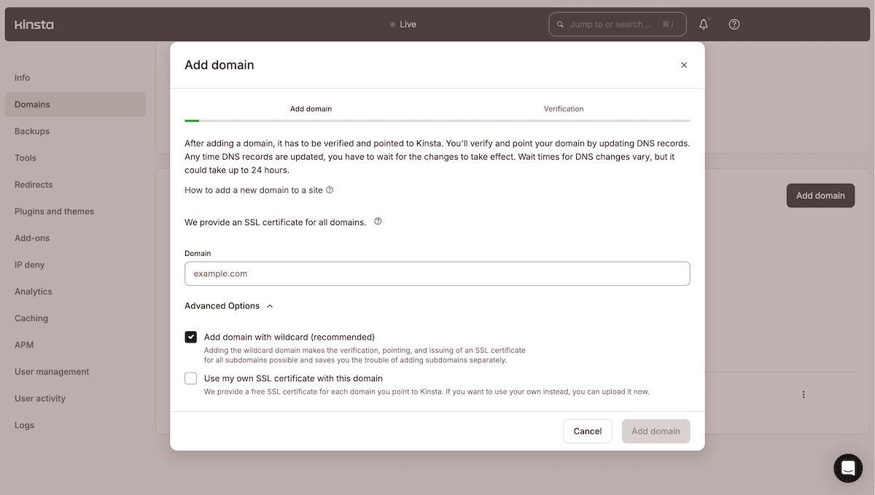875x495 pixels.
Task: Click the green progress bar under the steps
Action: click(x=192, y=120)
